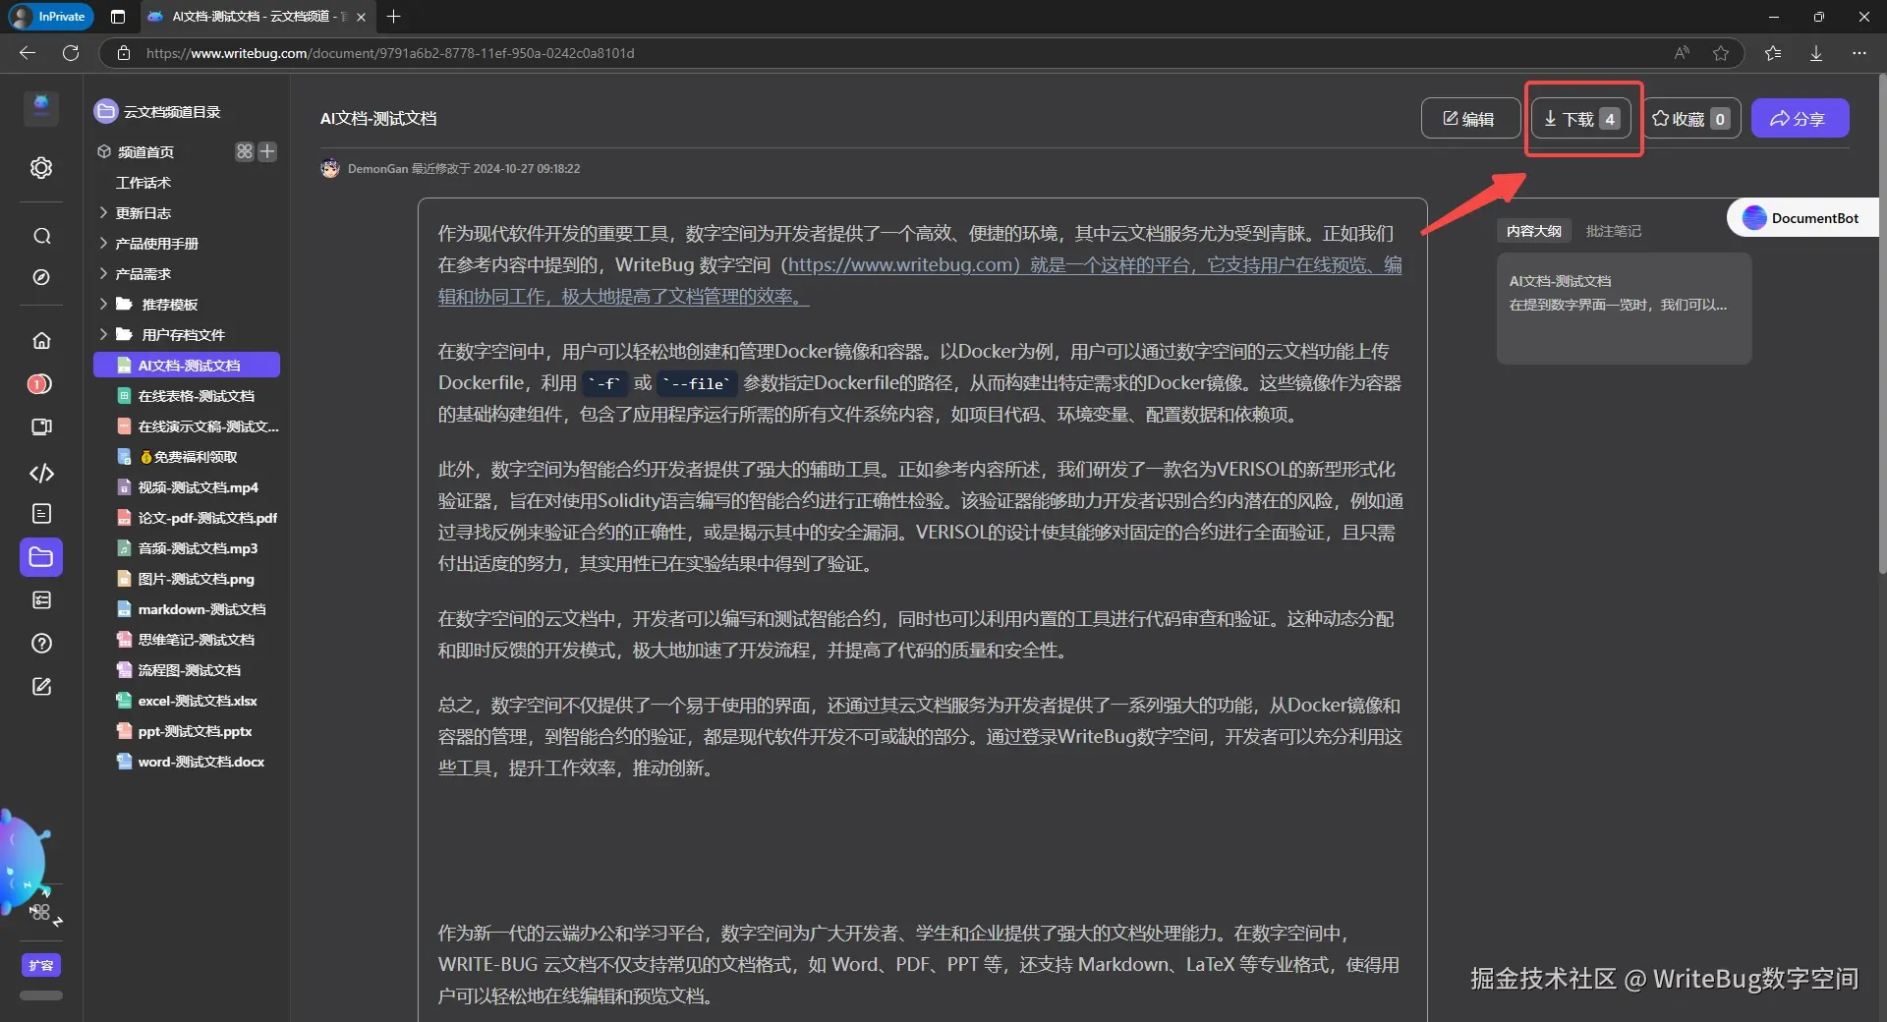Open the compass discover icon in sidebar
1887x1022 pixels.
[40, 278]
